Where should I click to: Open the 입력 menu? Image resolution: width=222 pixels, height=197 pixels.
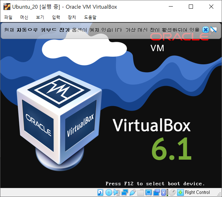tap(56, 17)
